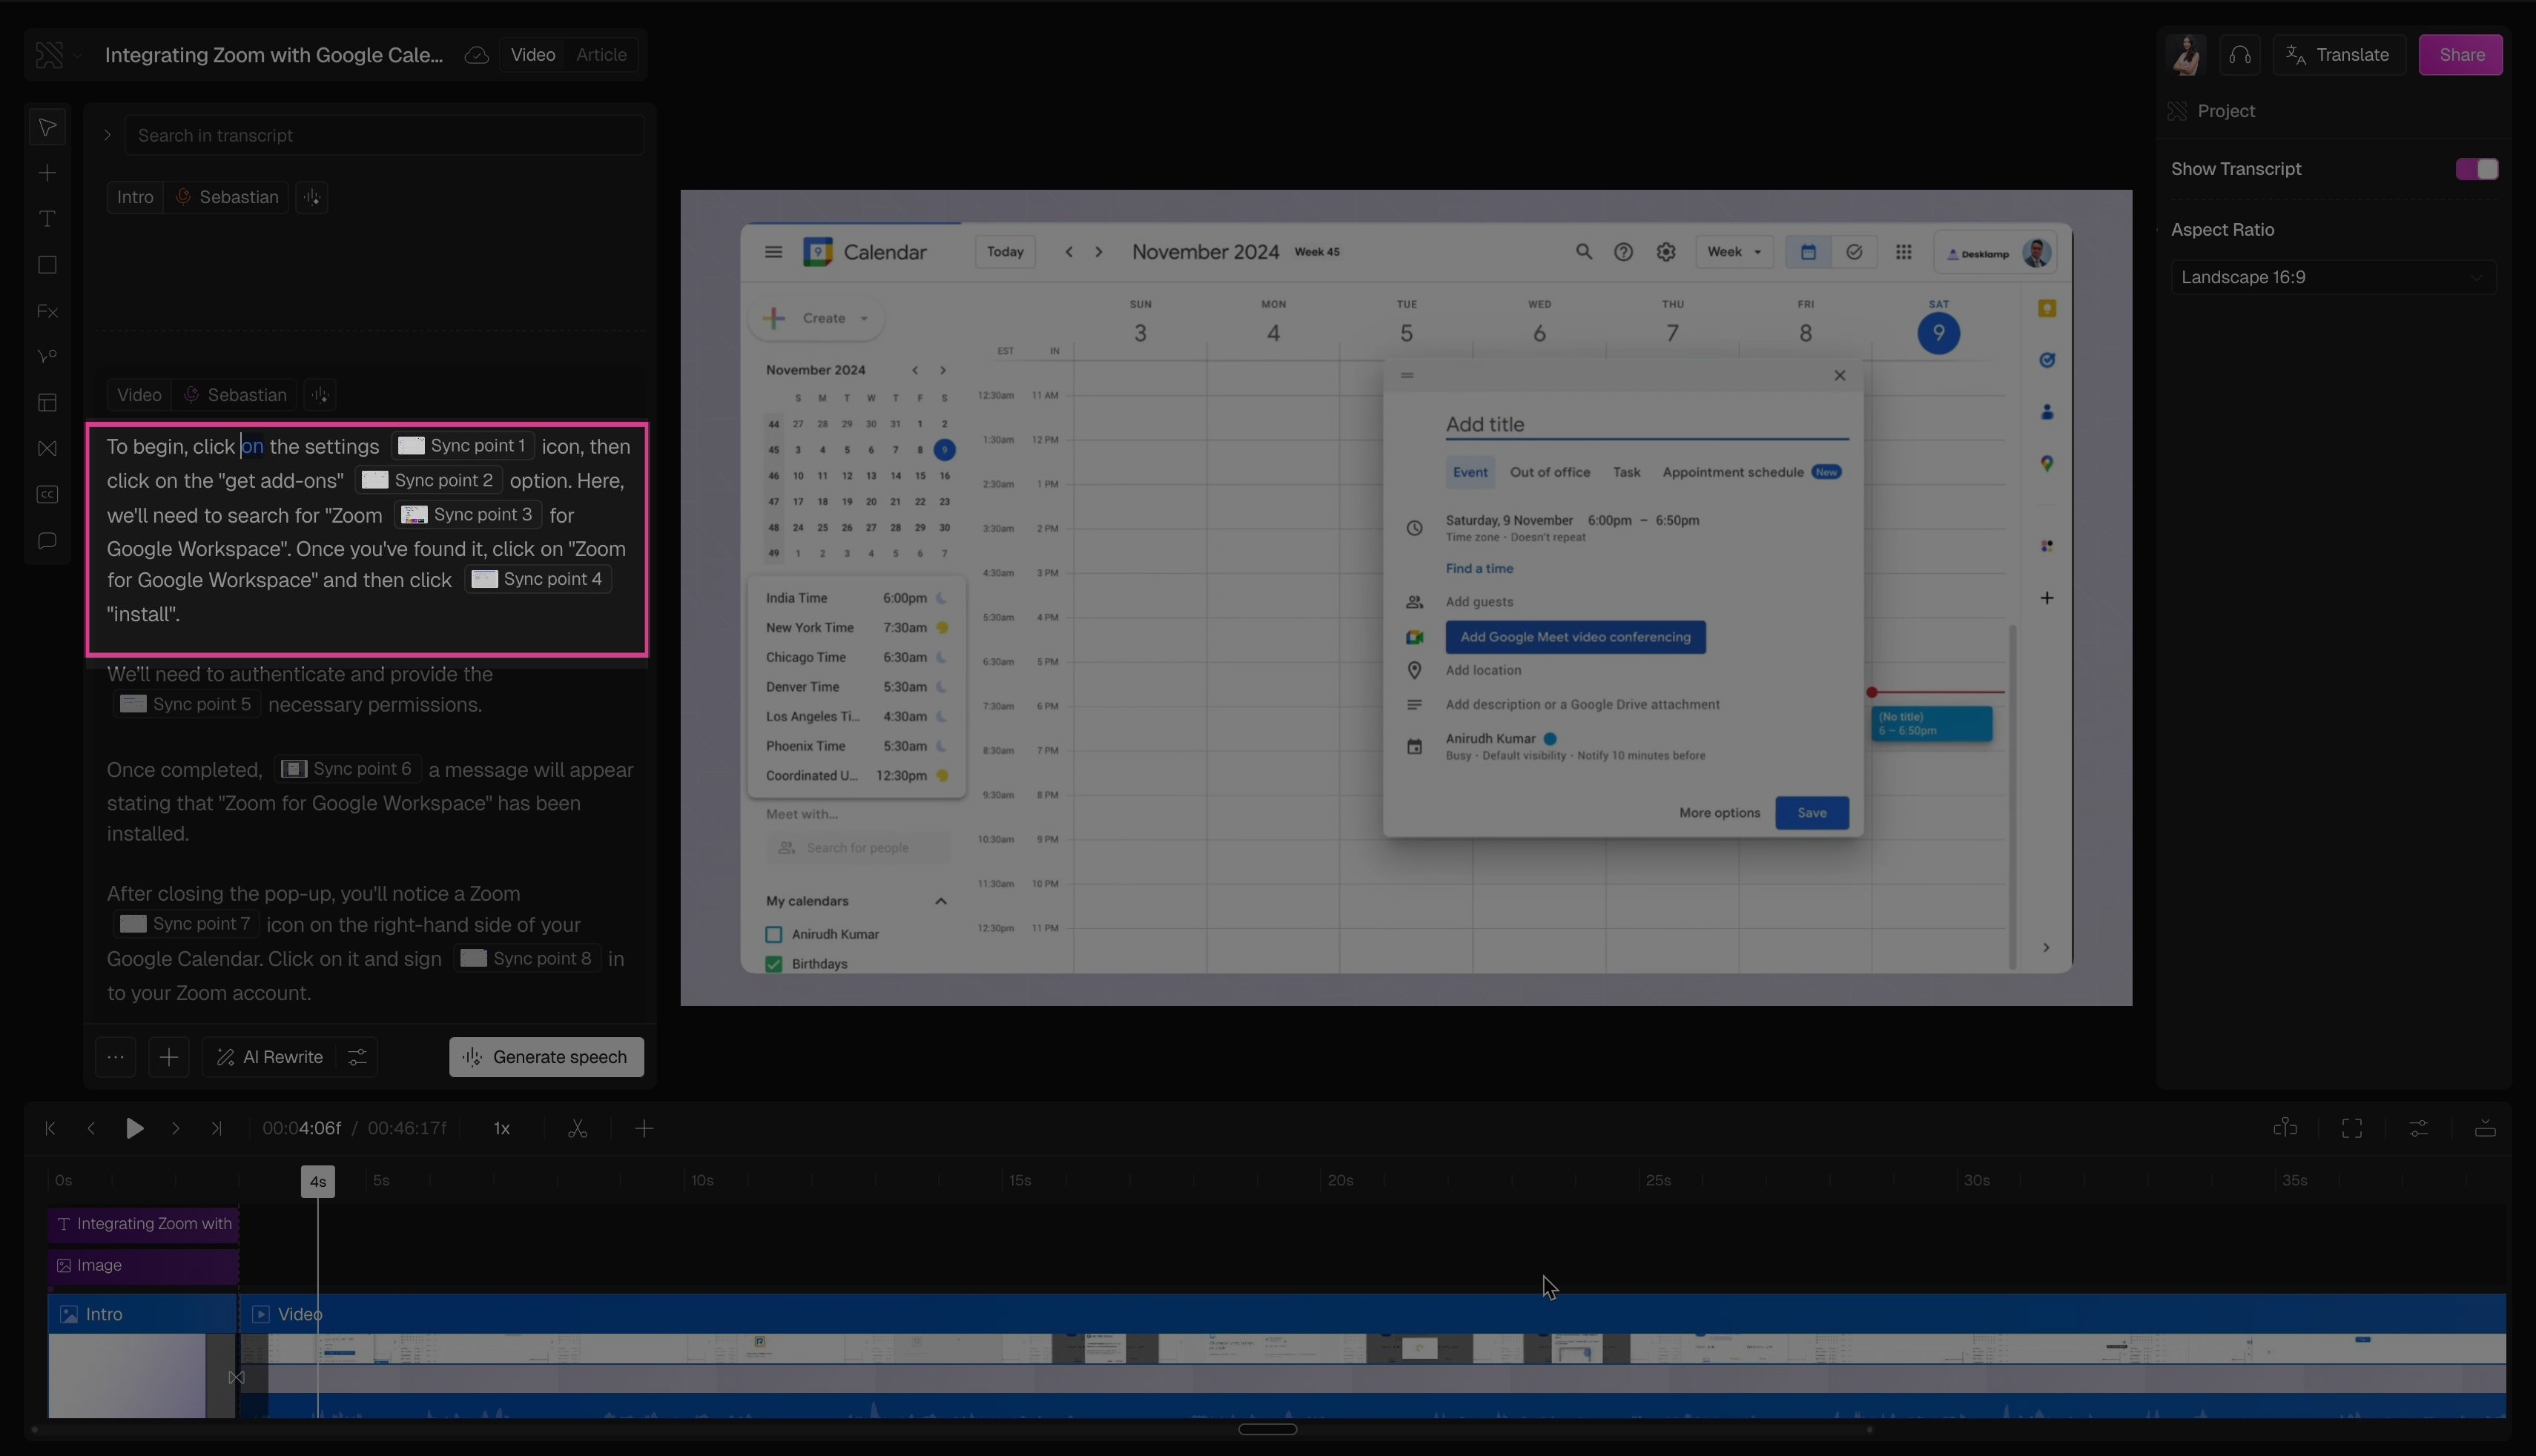Screen dimensions: 2536x1456
Task: Jump to start of timeline
Action: (50, 1128)
